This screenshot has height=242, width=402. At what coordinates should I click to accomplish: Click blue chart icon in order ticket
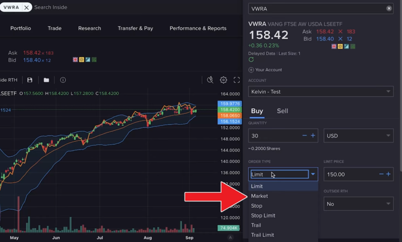pos(346,46)
